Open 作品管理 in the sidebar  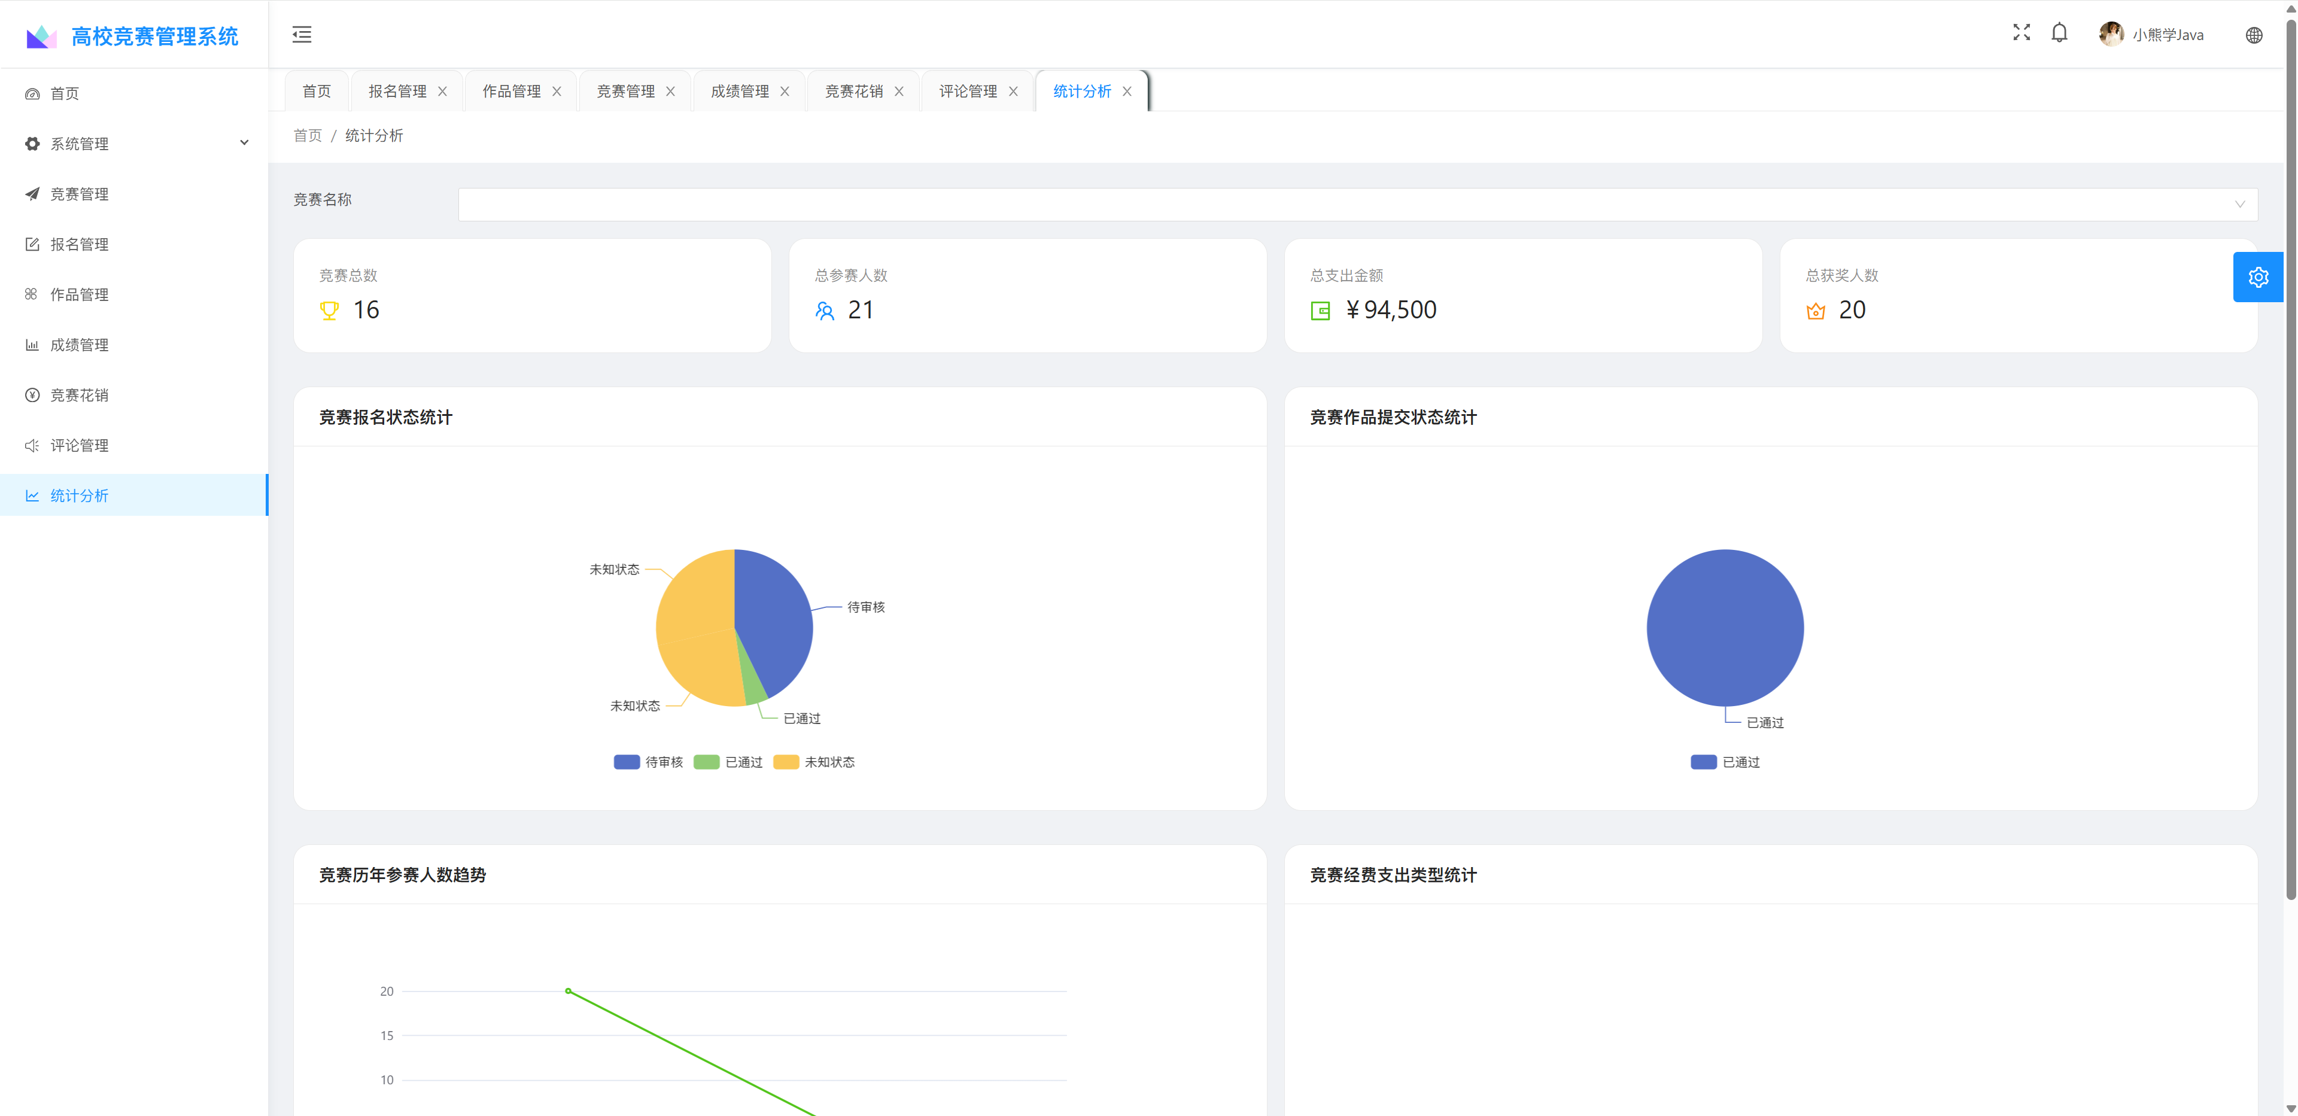[134, 294]
